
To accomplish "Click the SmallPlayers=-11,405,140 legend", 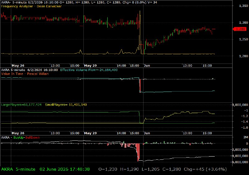I will pos(66,105).
